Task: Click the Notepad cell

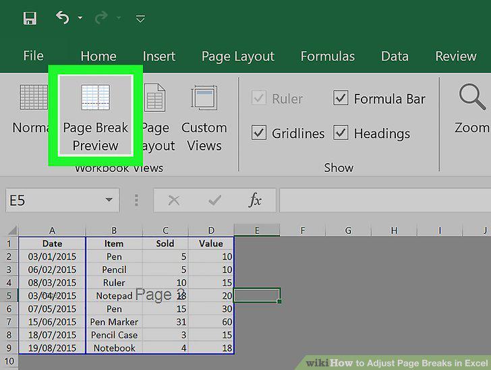Action: (114, 295)
